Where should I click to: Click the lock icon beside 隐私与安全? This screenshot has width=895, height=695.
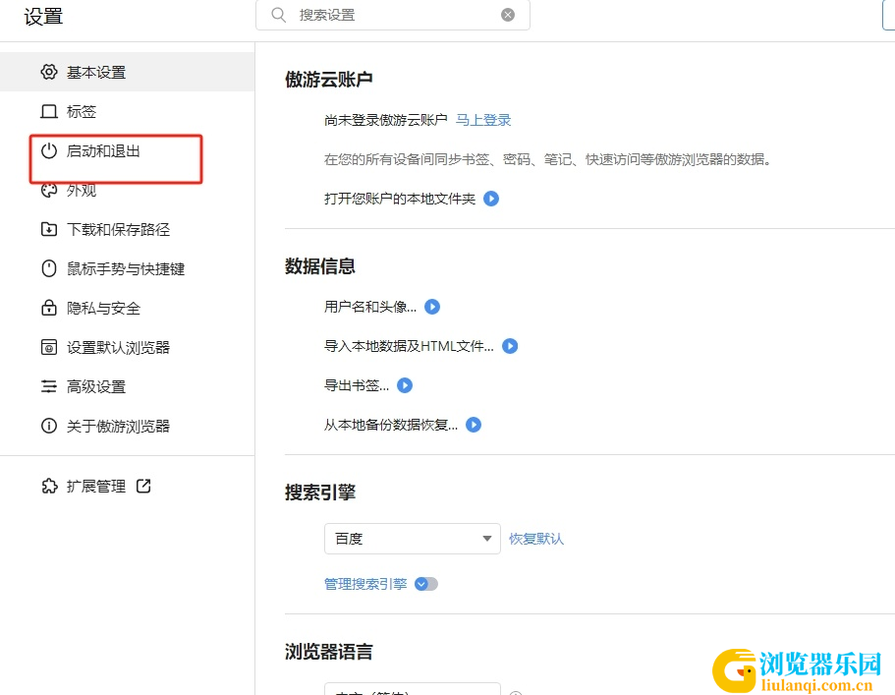(x=49, y=308)
